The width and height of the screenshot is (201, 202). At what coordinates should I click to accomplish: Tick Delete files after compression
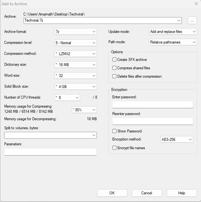(x=114, y=76)
